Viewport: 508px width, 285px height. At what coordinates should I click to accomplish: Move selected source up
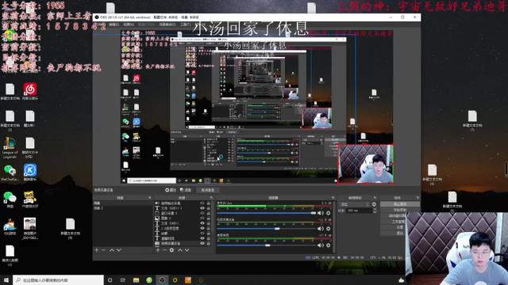coord(180,250)
